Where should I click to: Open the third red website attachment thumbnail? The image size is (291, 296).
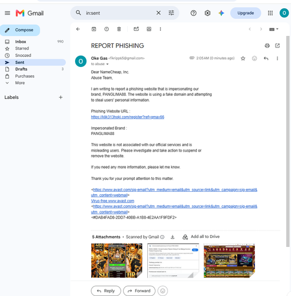coord(229,260)
